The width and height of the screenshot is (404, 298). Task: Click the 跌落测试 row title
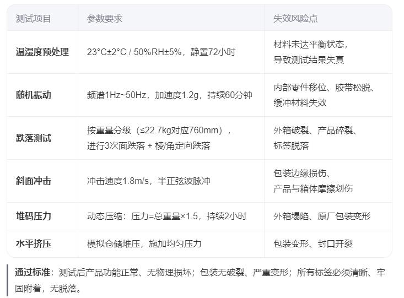34,138
